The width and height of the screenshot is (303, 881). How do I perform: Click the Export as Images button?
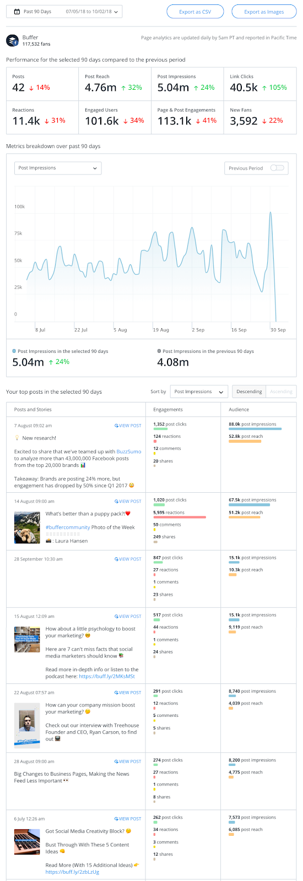(264, 12)
